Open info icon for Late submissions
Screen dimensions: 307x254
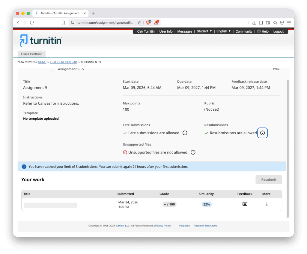click(185, 133)
